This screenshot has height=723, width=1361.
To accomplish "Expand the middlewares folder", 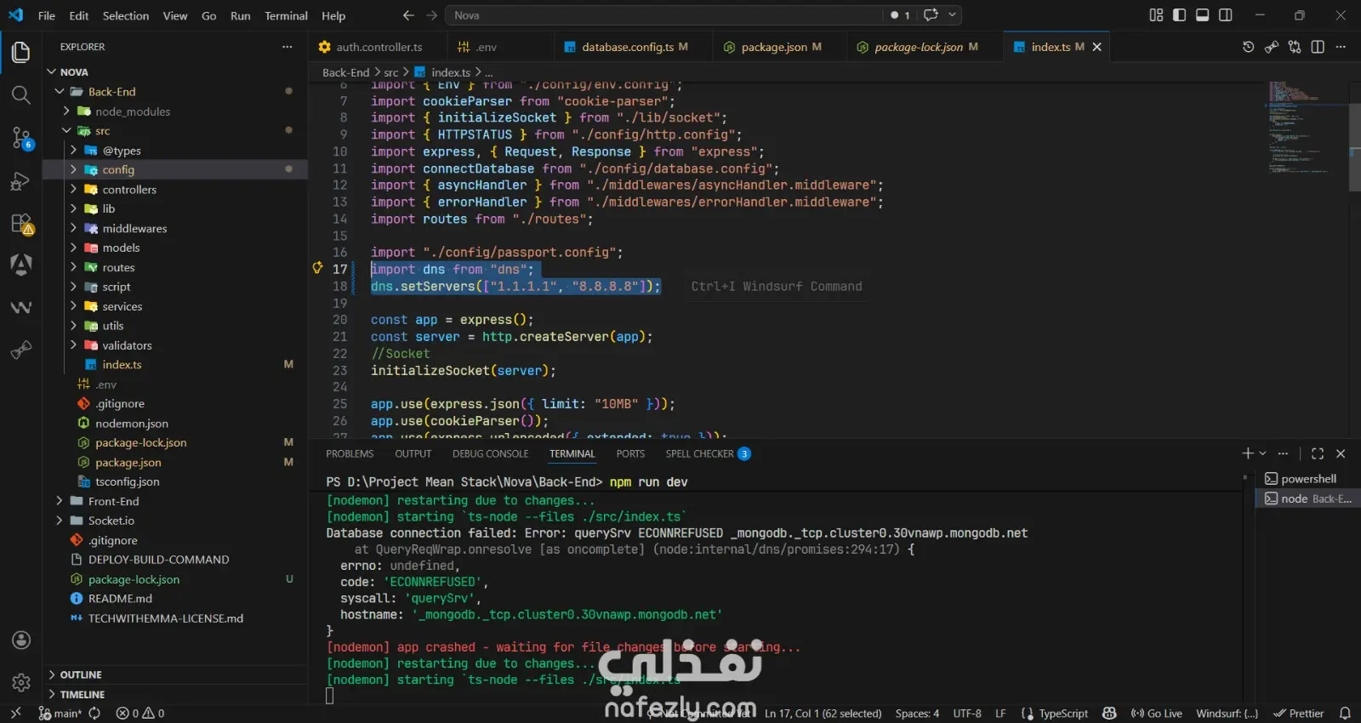I will click(x=73, y=228).
